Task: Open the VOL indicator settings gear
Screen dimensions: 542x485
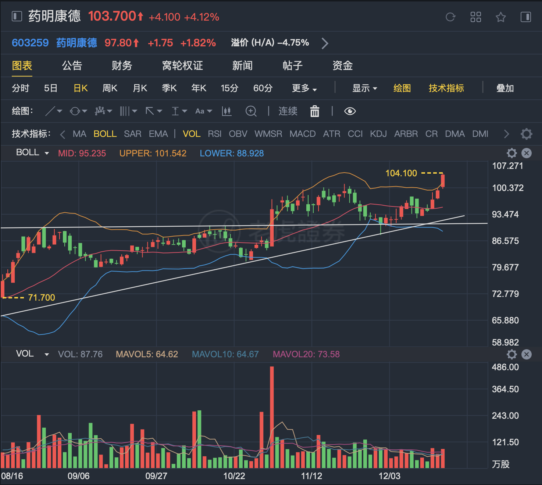Action: [512, 354]
